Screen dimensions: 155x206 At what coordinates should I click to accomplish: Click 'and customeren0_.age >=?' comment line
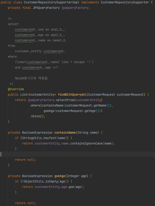pyautogui.click(x=36, y=68)
